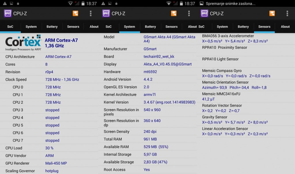Tap Screen Density value '240 dpi'
The image size is (295, 174).
point(150,132)
